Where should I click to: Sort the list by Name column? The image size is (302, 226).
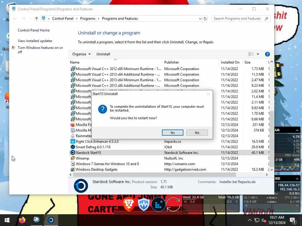pyautogui.click(x=116, y=62)
